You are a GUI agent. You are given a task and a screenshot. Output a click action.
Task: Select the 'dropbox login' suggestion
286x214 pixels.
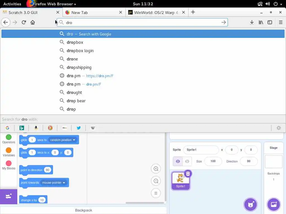[x=143, y=51]
